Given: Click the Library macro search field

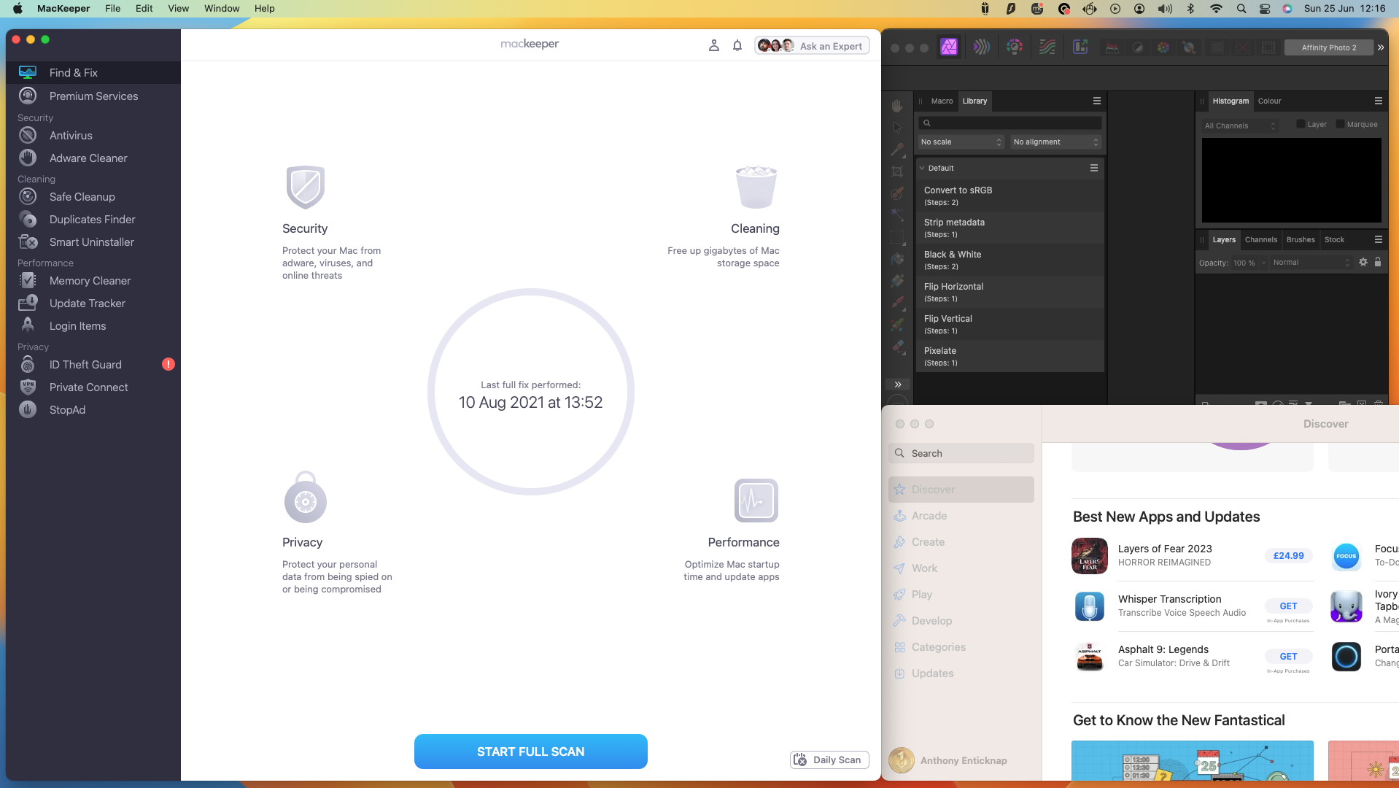Looking at the screenshot, I should click(1009, 123).
